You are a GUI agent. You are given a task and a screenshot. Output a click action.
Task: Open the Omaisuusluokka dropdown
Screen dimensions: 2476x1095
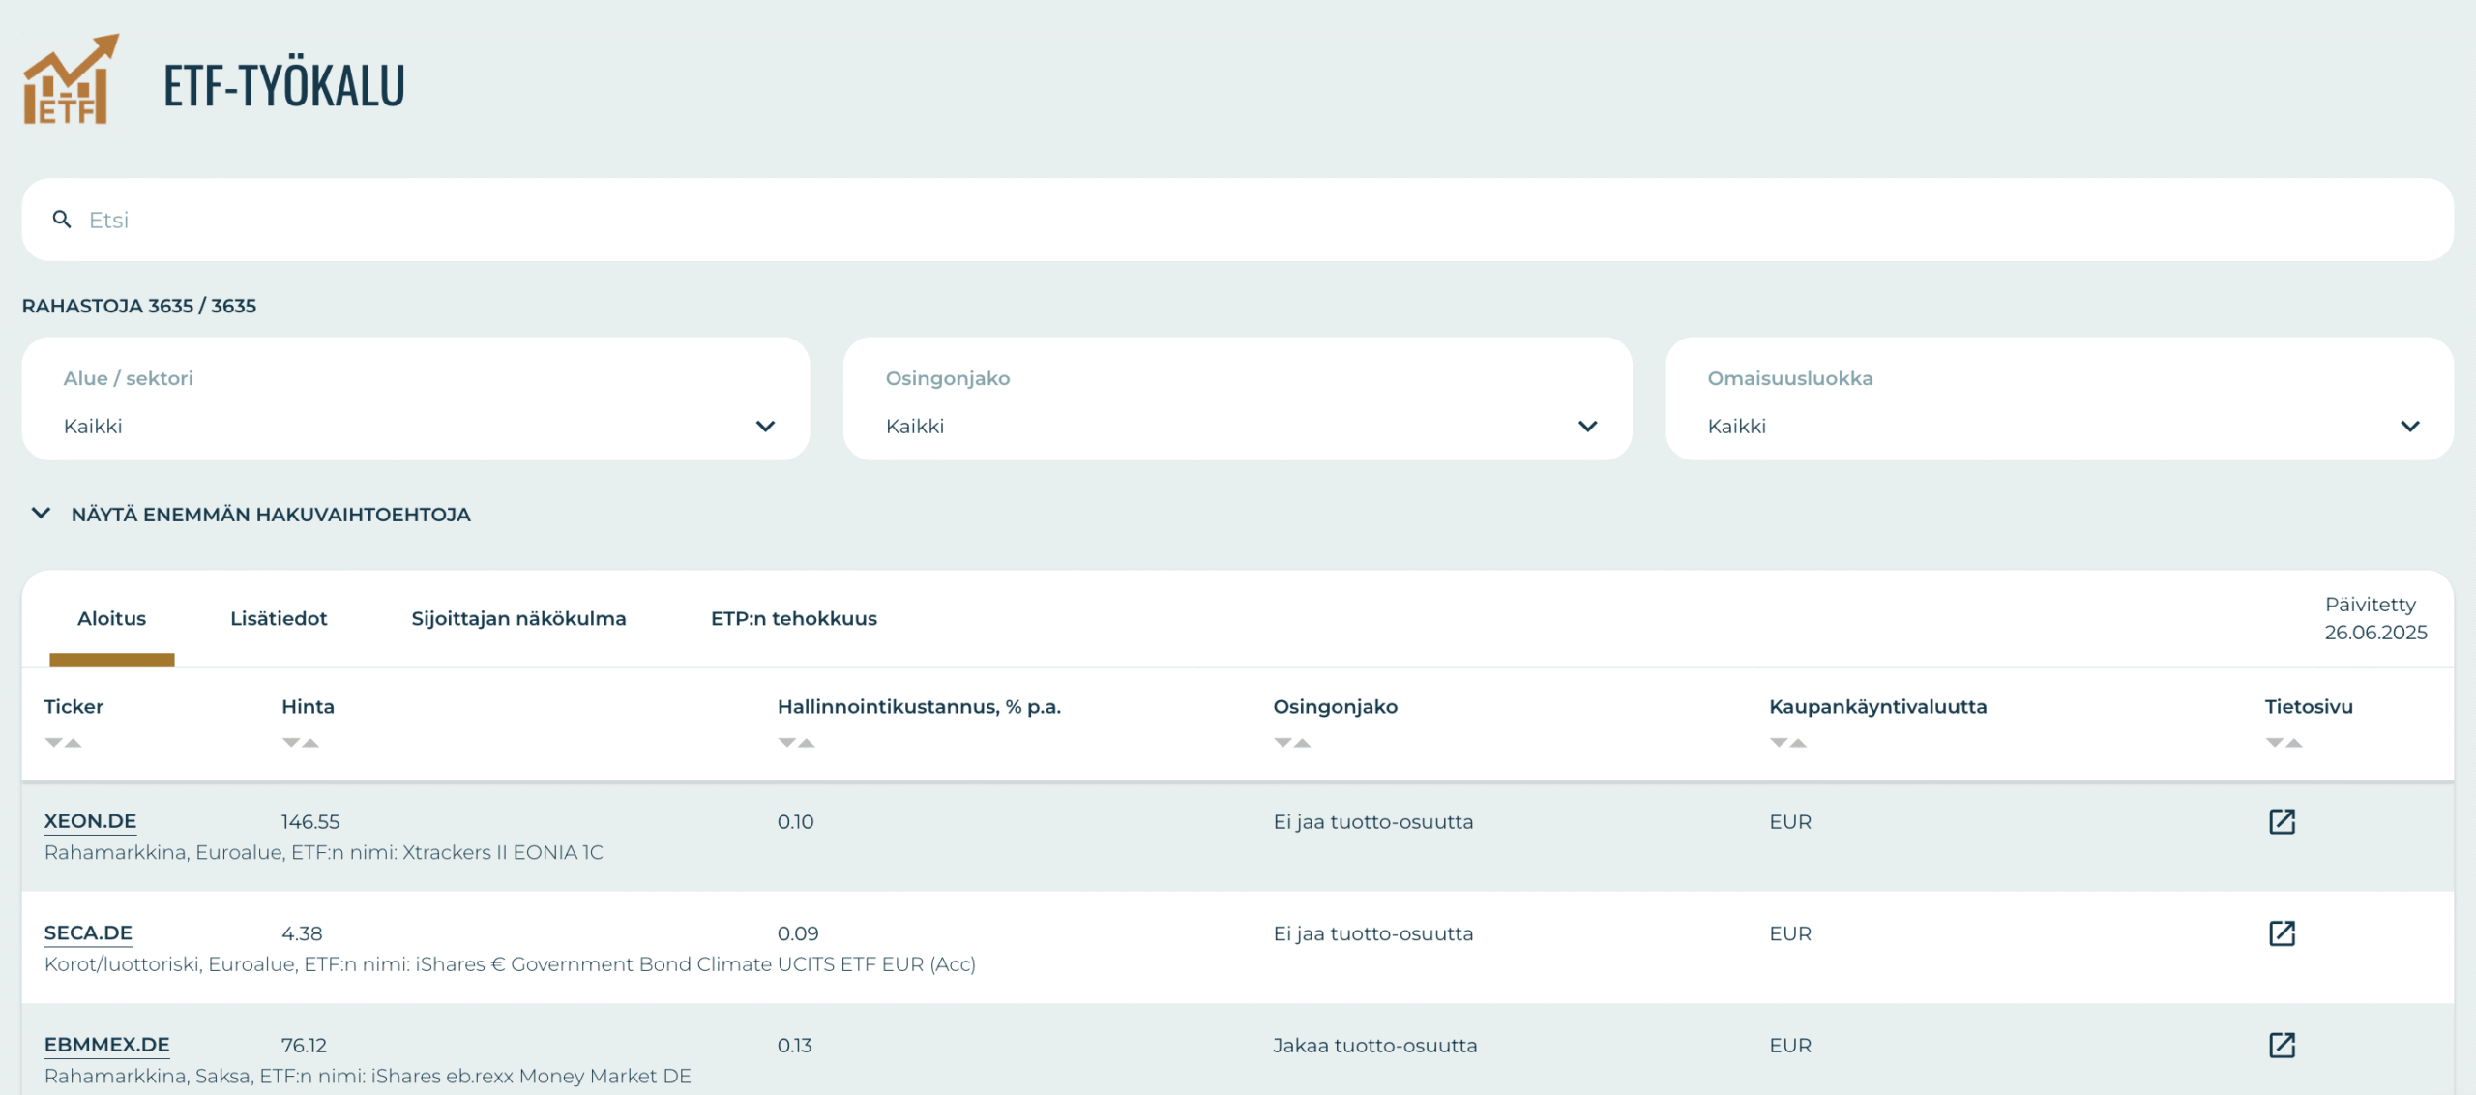pos(2059,399)
